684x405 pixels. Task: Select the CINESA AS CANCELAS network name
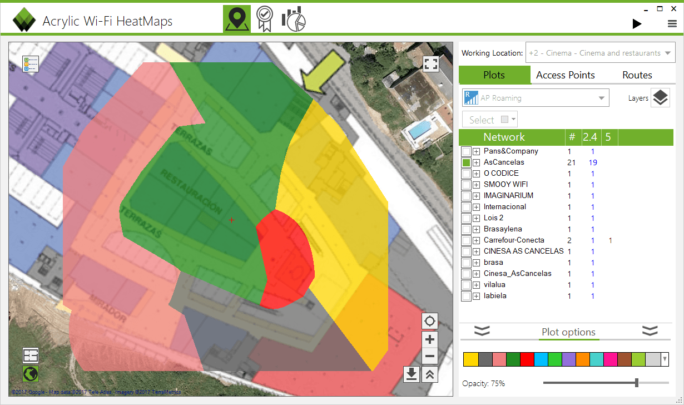pos(523,251)
